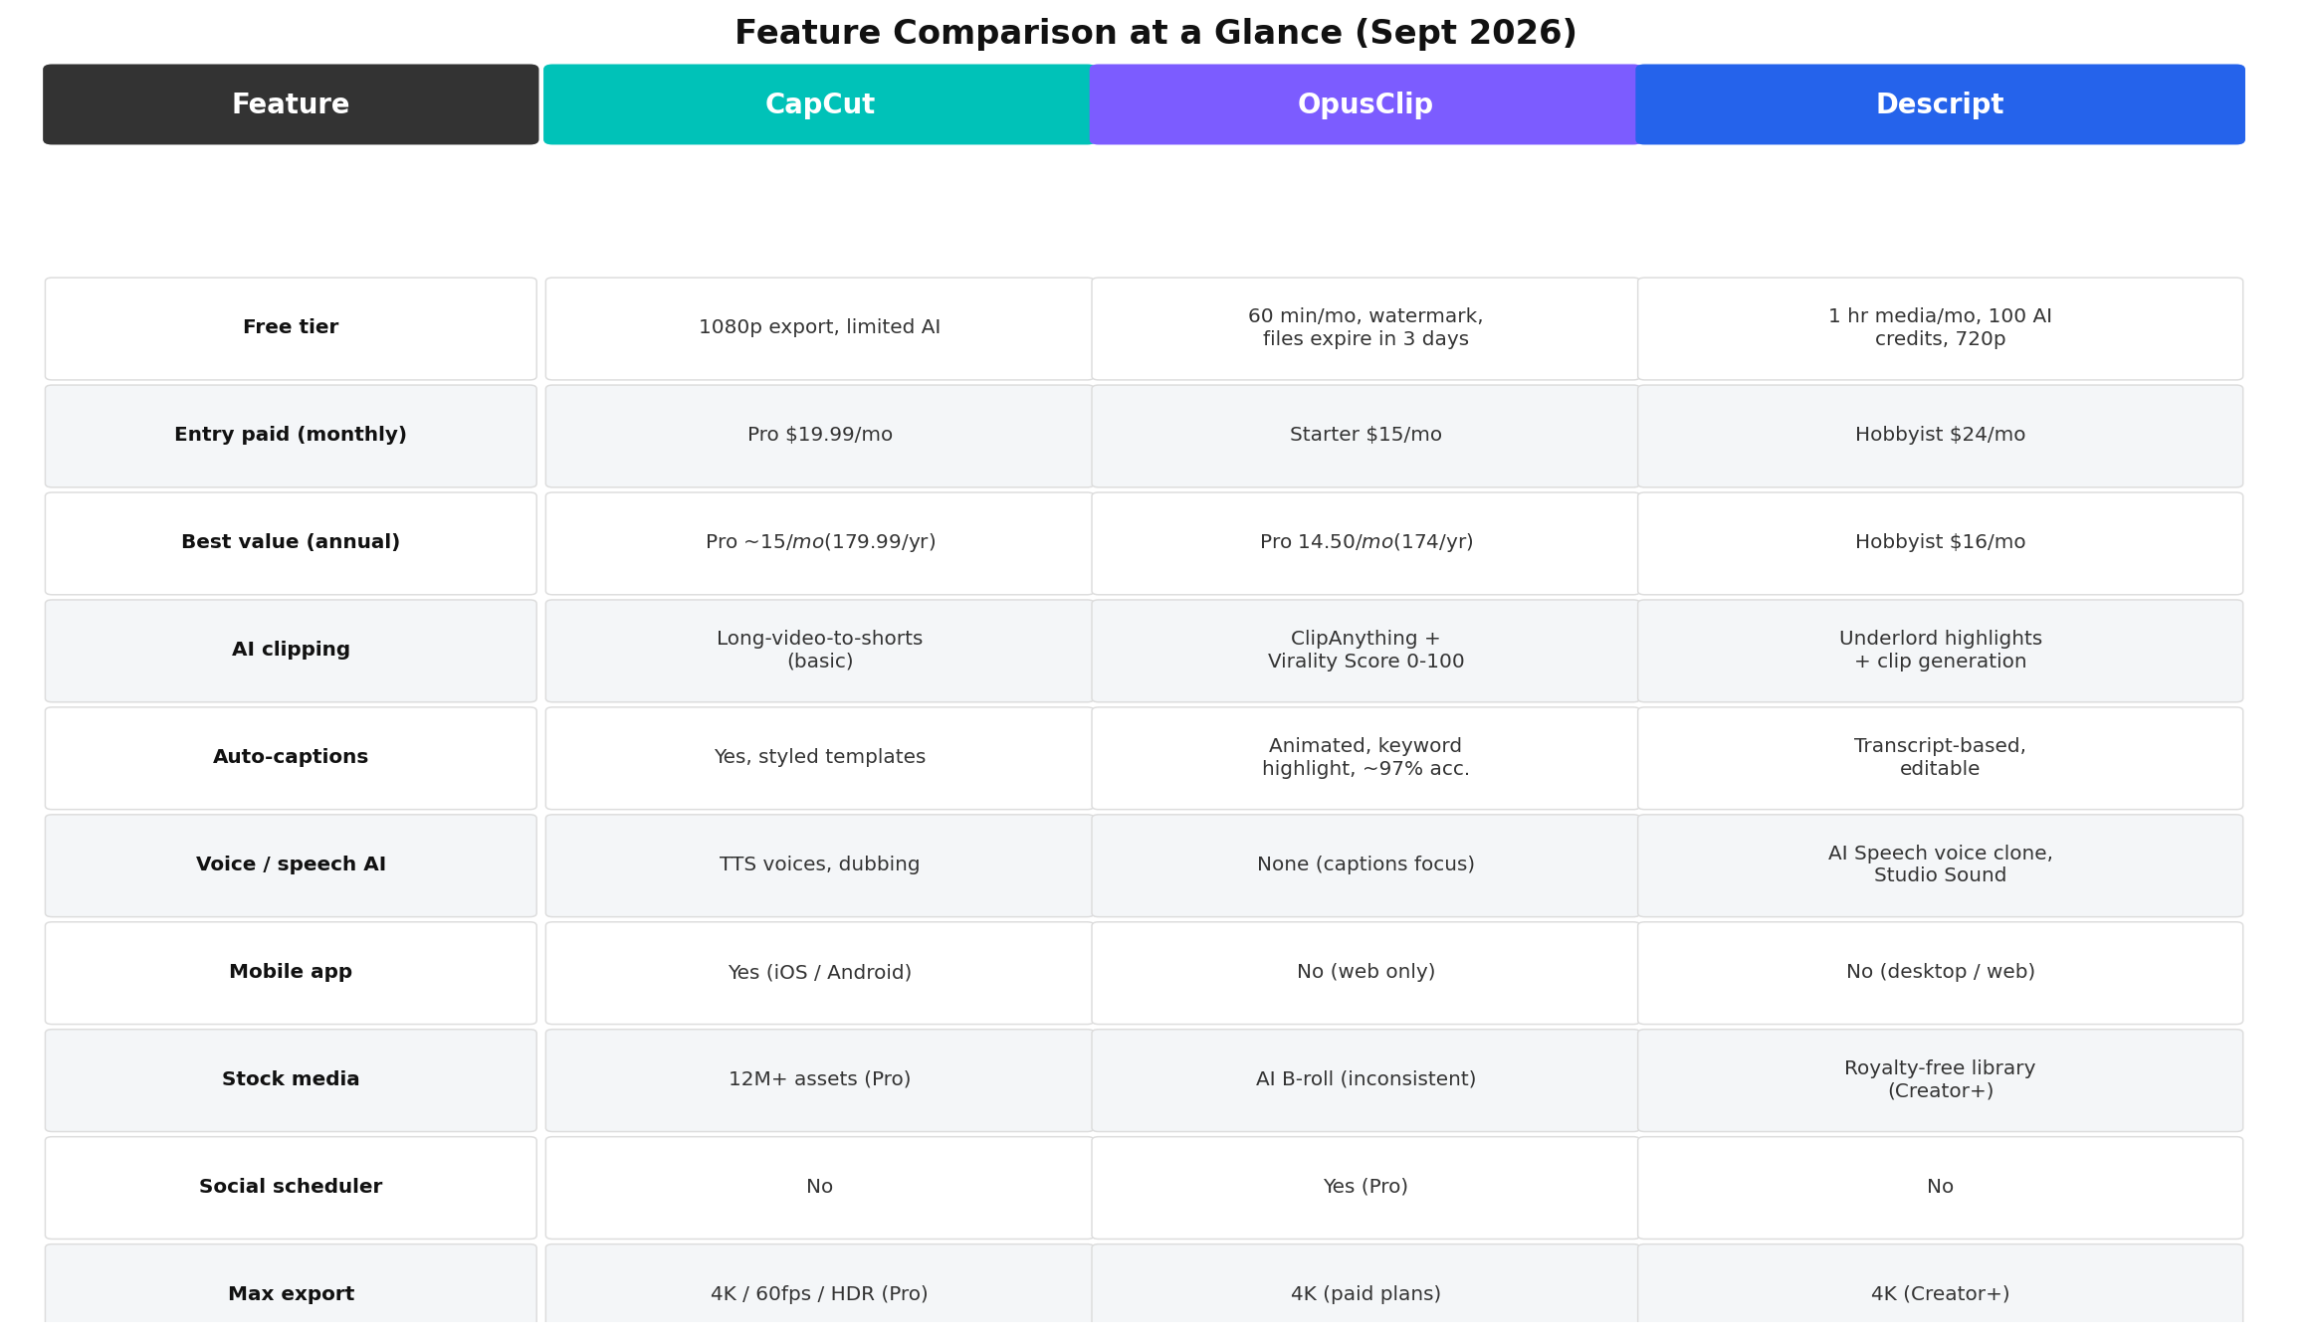Screen dimensions: 2310x1340
Task: Click the 'None (captions focus)' cell
Action: (x=1365, y=865)
